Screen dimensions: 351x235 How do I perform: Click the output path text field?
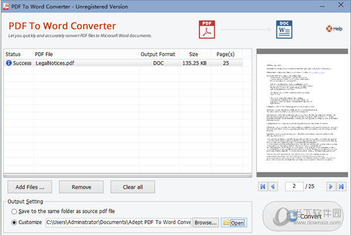[x=118, y=223]
